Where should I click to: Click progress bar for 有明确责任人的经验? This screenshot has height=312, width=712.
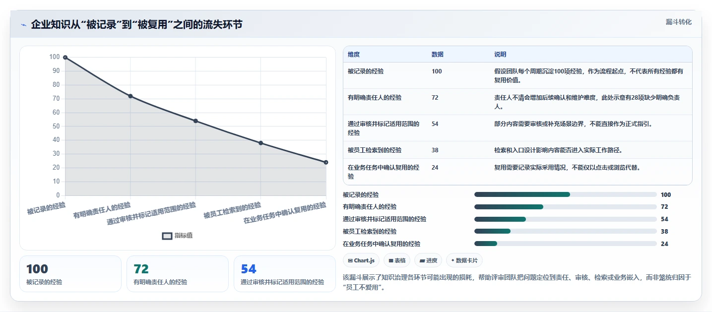(566, 207)
